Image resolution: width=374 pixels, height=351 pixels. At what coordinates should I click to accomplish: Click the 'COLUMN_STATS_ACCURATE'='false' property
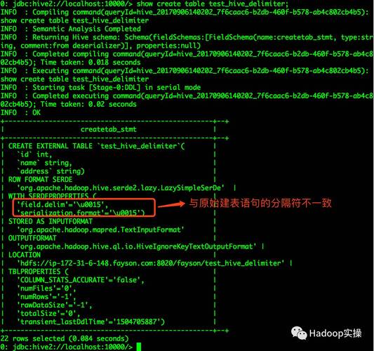click(x=81, y=280)
